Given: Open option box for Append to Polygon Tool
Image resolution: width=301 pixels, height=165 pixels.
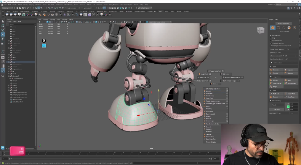Looking at the screenshot, I should (242, 77).
